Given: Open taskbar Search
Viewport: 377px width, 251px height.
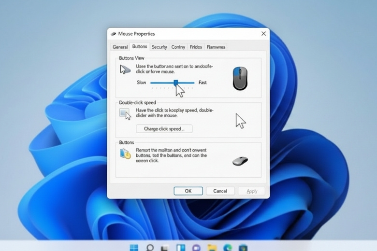Looking at the screenshot, I should tap(150, 248).
